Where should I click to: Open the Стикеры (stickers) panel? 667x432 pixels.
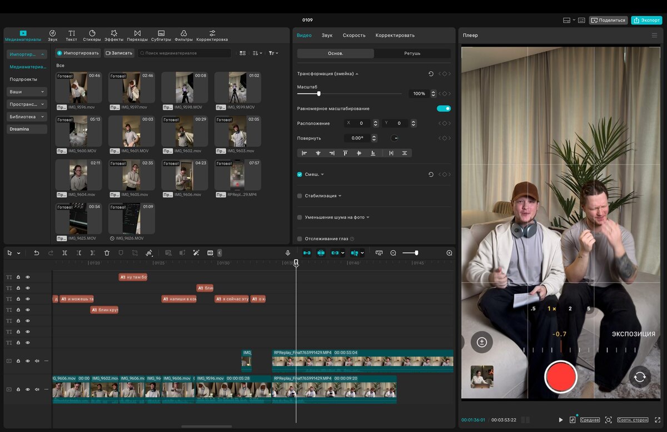click(92, 36)
